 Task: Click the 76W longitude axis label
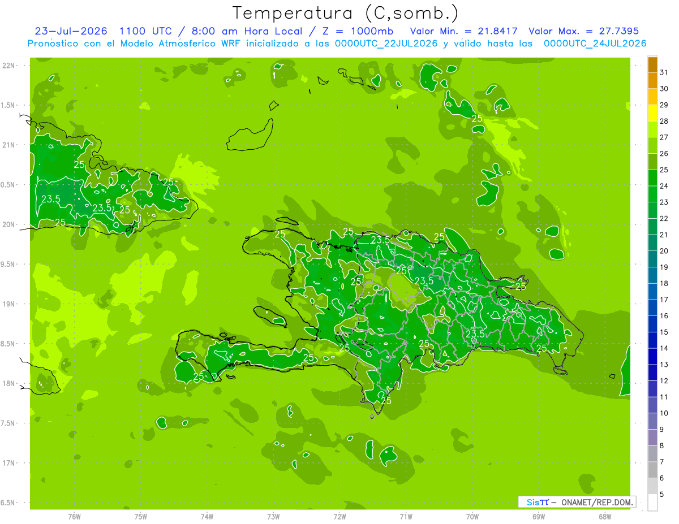tap(74, 517)
